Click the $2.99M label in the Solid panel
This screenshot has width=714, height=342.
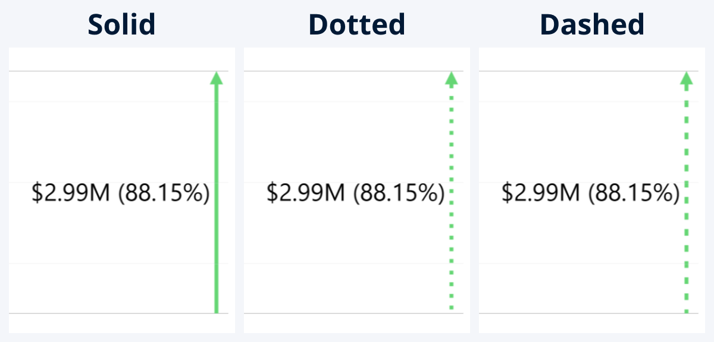point(70,193)
